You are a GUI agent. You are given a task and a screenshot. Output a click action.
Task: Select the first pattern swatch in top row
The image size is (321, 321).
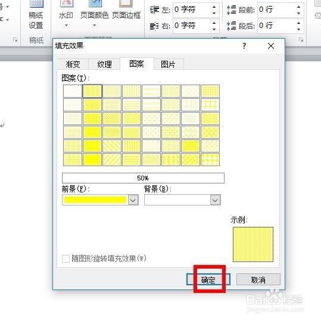pyautogui.click(x=73, y=91)
